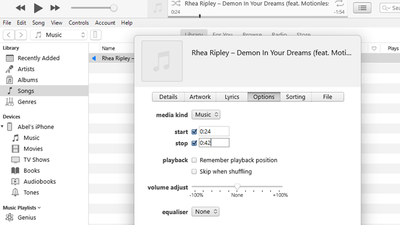Click the Name column header
This screenshot has height=225, width=400.
pyautogui.click(x=108, y=49)
